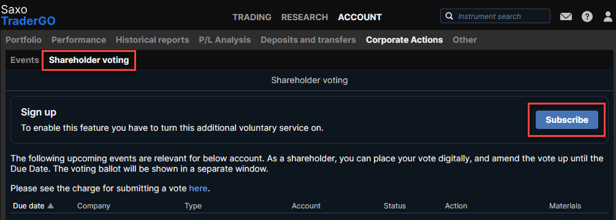Image resolution: width=616 pixels, height=220 pixels.
Task: Open the user profile icon
Action: pos(608,16)
